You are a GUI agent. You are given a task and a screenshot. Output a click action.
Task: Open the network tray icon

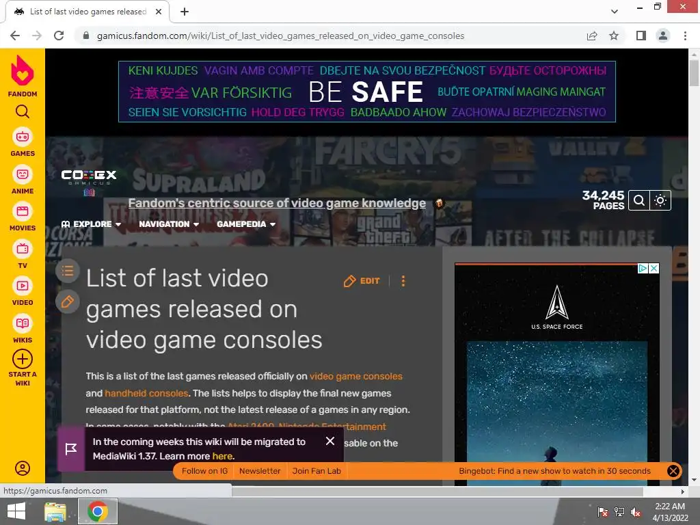(619, 511)
